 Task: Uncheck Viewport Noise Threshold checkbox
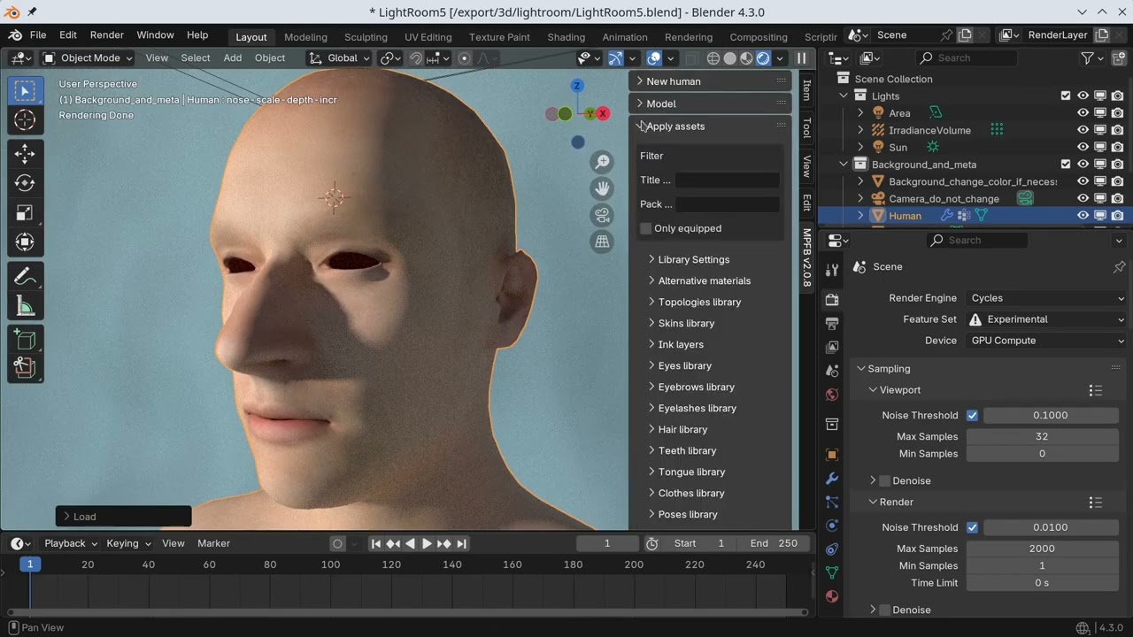tap(972, 415)
